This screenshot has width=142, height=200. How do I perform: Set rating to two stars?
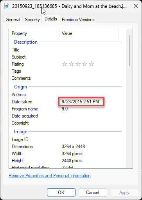click(71, 64)
